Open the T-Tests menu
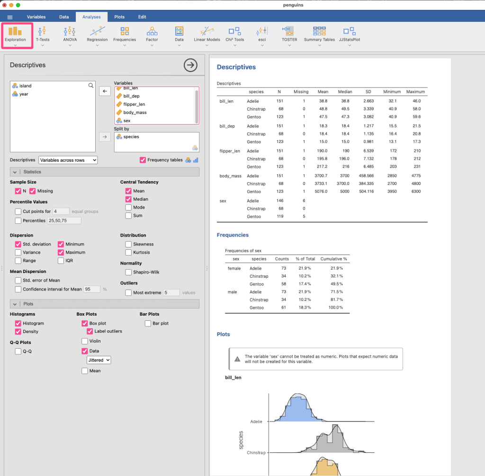This screenshot has width=485, height=476. point(43,35)
